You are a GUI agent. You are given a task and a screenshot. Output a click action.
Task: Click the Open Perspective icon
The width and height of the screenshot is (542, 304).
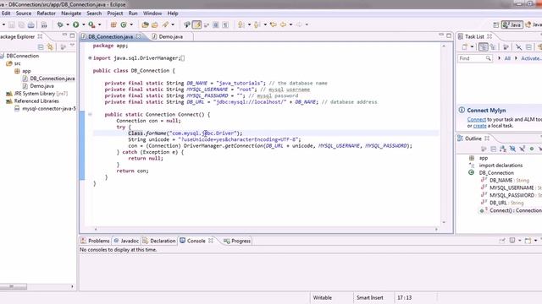(x=496, y=24)
